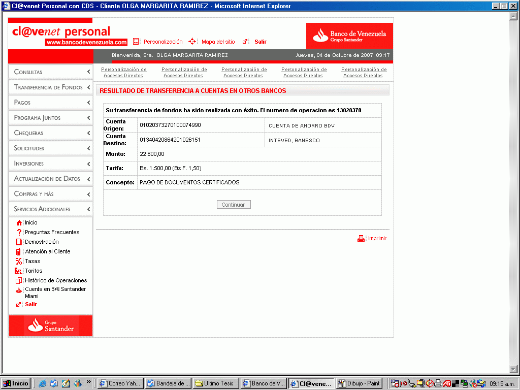Expand the Consultas menu section

51,72
